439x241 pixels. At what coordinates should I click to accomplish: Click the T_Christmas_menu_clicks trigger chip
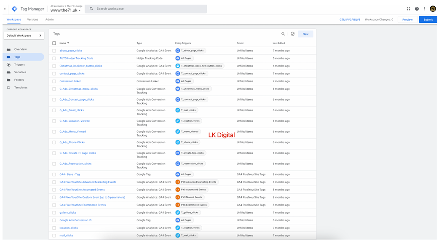193,89
